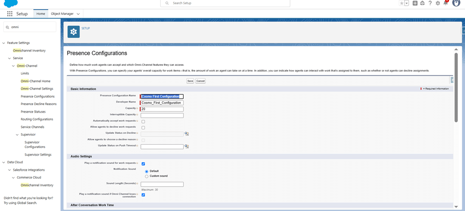
Task: Open Presence Statuses in the sidebar
Action: click(x=33, y=112)
